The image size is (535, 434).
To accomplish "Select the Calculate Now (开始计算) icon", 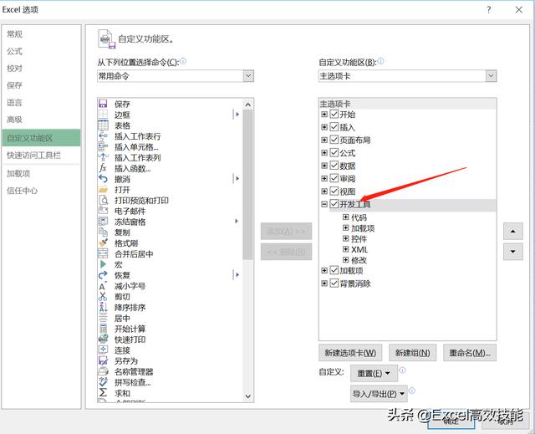I will pos(103,329).
